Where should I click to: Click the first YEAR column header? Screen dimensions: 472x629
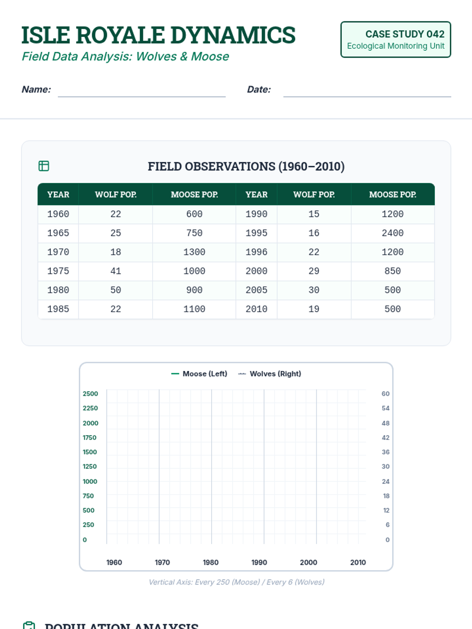click(x=58, y=195)
